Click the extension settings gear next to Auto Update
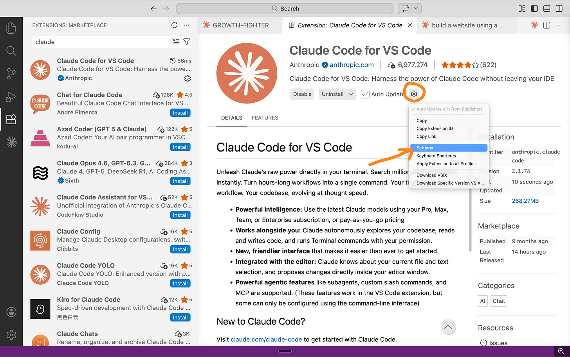The width and height of the screenshot is (570, 357). tap(414, 94)
